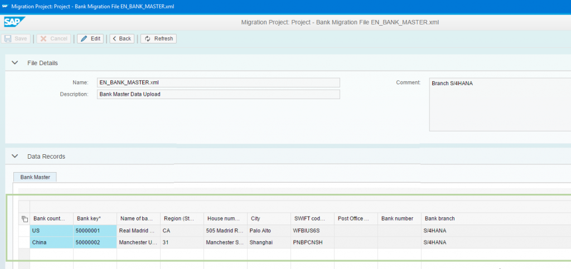Click the Name input field
The height and width of the screenshot is (269, 571).
(x=219, y=82)
